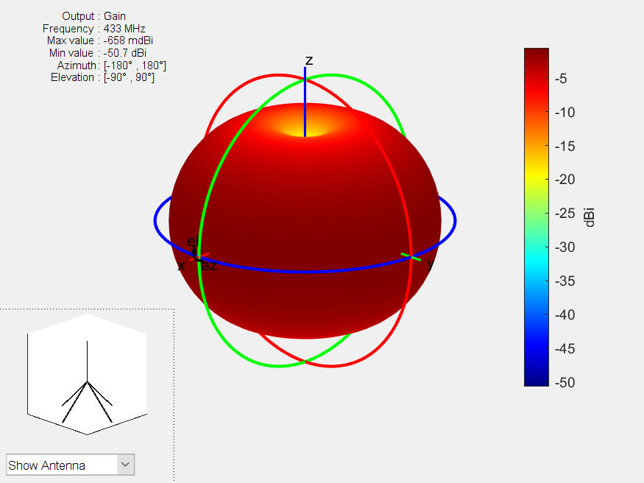Select the antenna geometry thumbnail preview
Image resolution: width=644 pixels, height=483 pixels.
87,374
